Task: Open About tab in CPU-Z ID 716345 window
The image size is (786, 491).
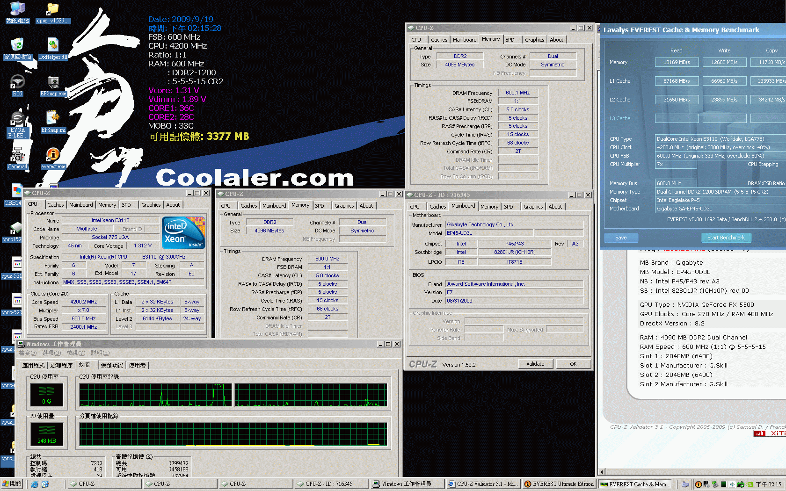Action: click(555, 207)
